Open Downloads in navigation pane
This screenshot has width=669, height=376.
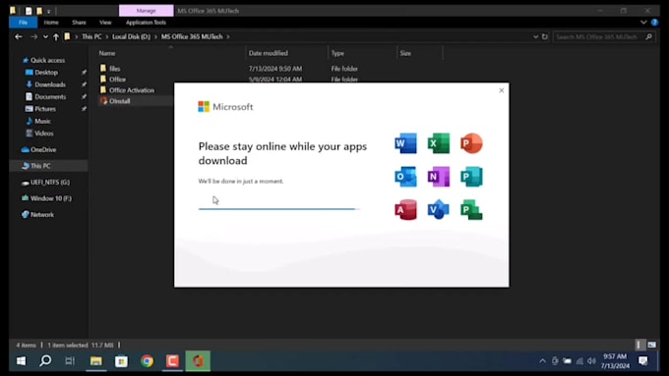coord(50,84)
